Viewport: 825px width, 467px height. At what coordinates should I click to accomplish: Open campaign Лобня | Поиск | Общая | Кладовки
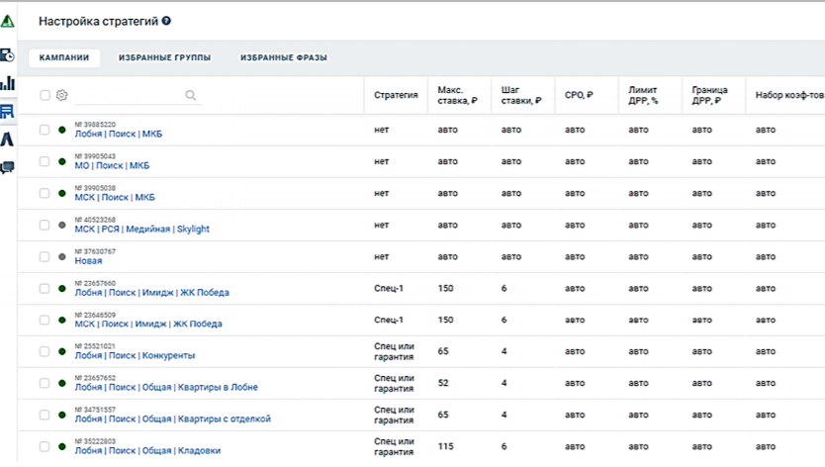[147, 451]
